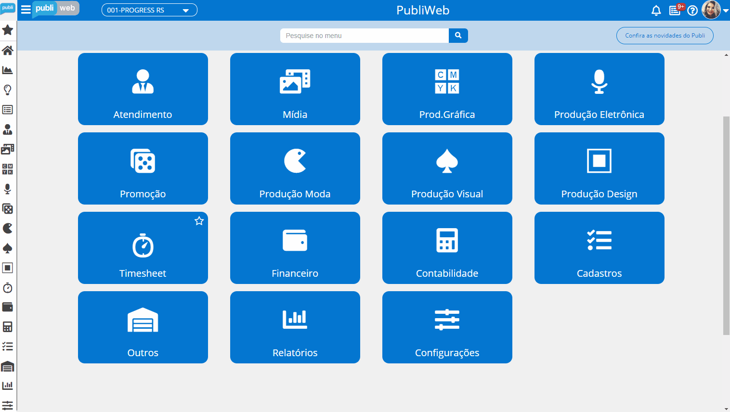Open Produção Moda pacman icon in sidebar
This screenshot has width=730, height=412.
(x=8, y=228)
